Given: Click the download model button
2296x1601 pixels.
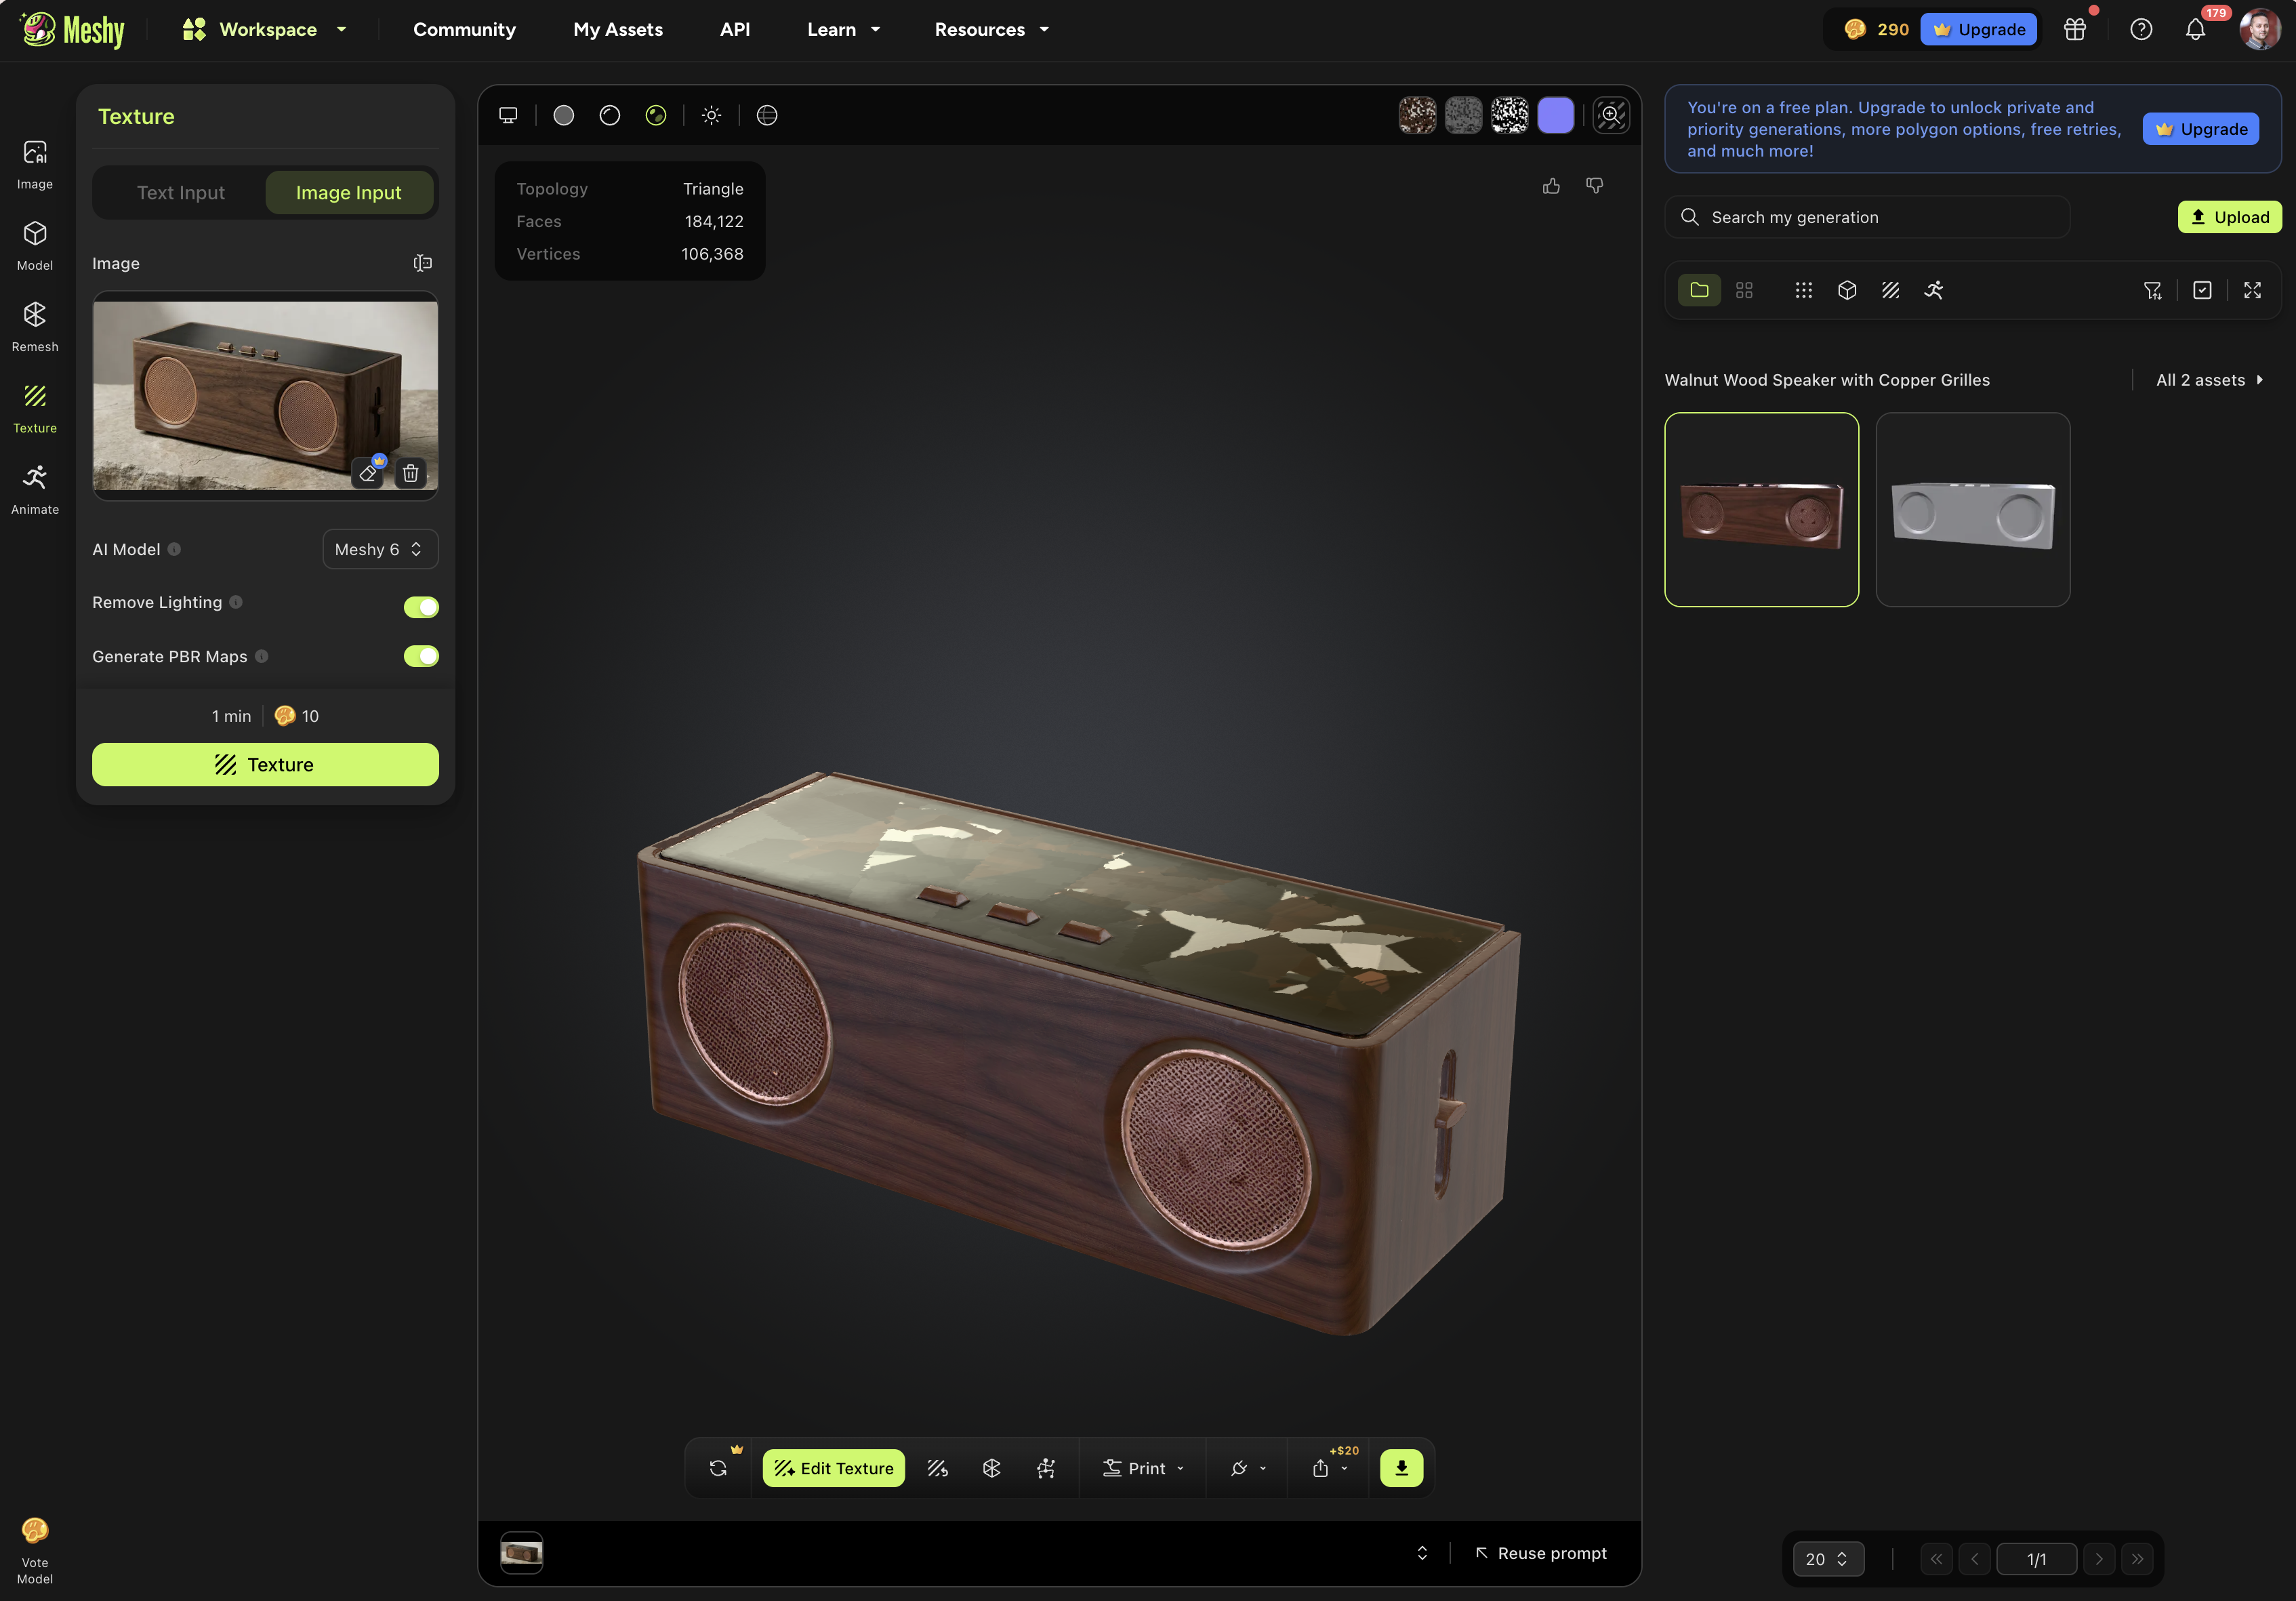Looking at the screenshot, I should [1401, 1468].
